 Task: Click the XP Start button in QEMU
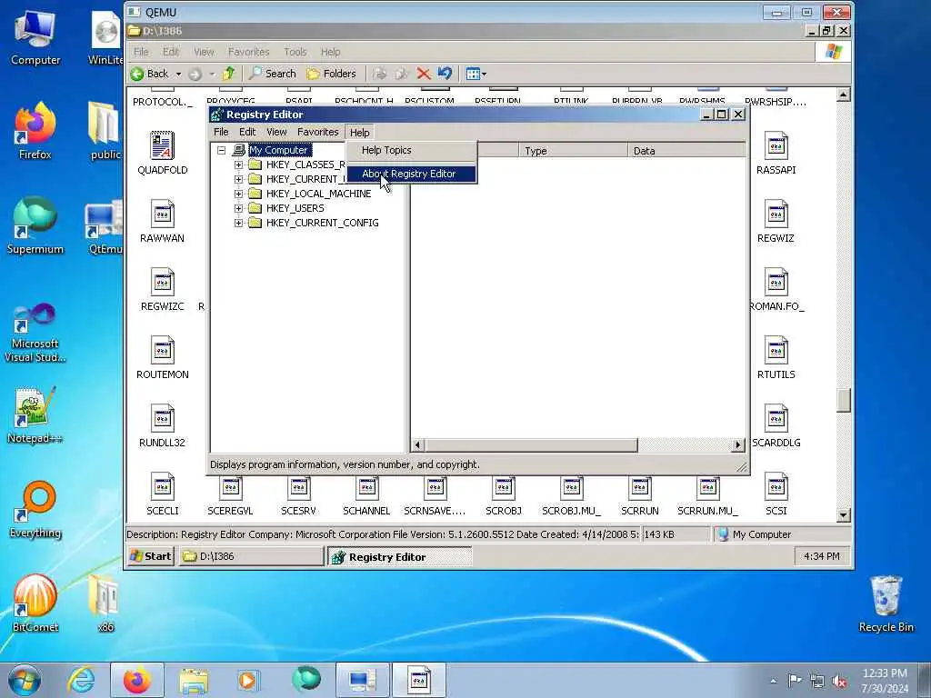coord(151,556)
